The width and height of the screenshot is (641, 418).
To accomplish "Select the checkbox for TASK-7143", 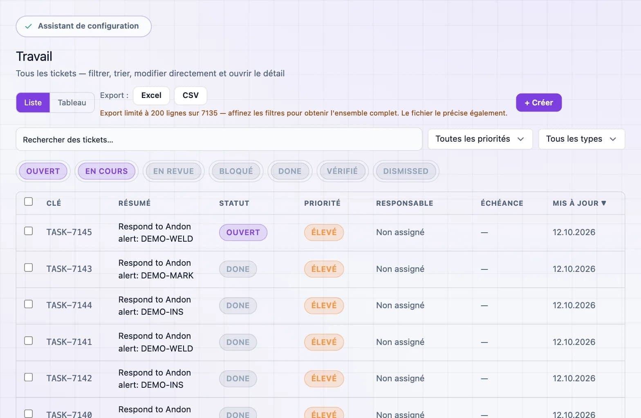I will click(x=28, y=267).
